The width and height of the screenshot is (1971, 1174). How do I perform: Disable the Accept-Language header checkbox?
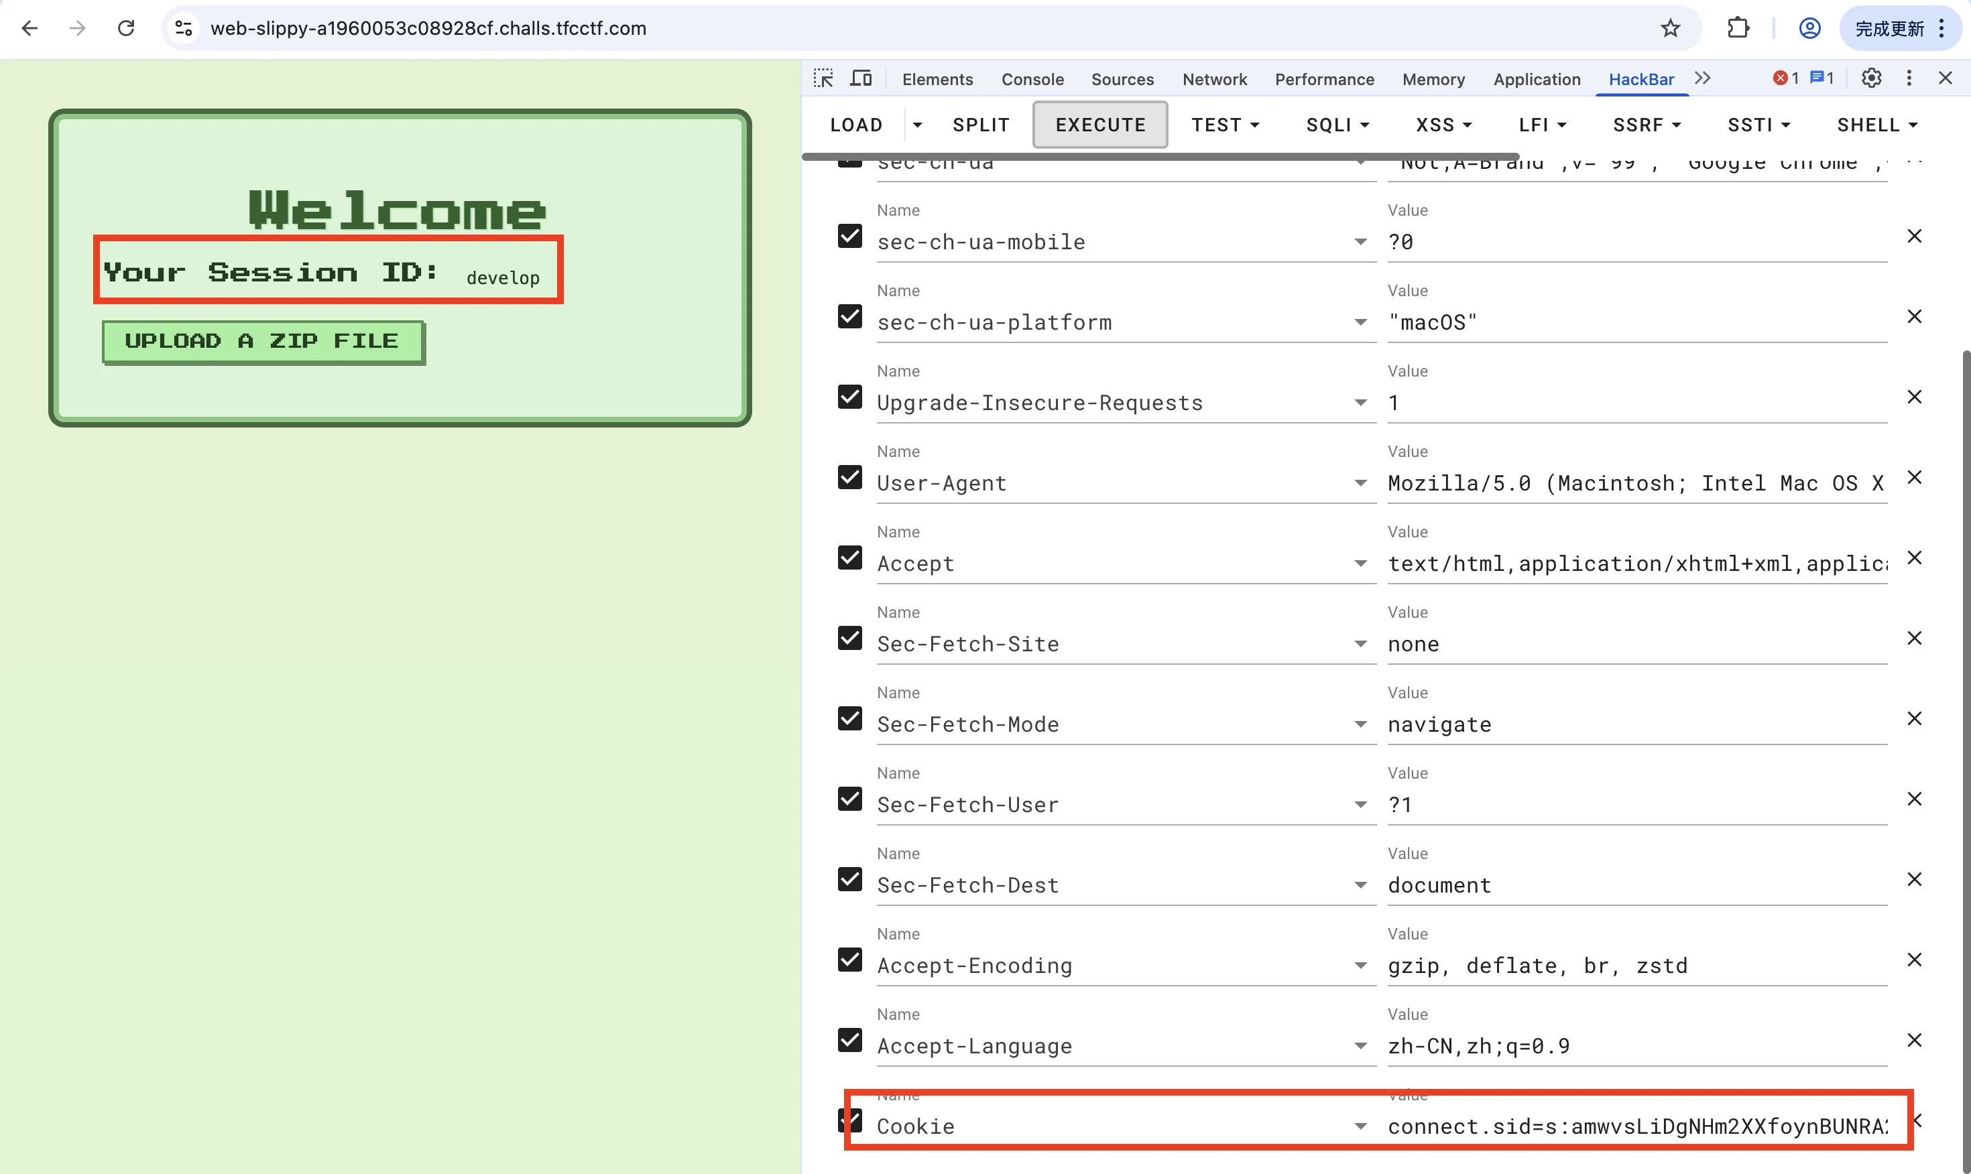coord(850,1040)
